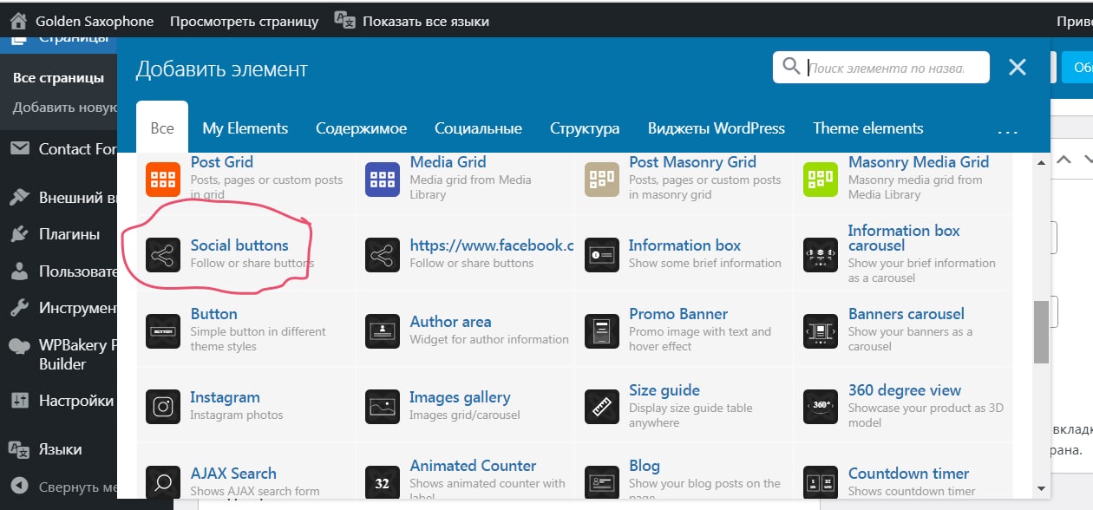Click the 360 degree view icon
Screen dimensions: 1093x510
(x=821, y=408)
